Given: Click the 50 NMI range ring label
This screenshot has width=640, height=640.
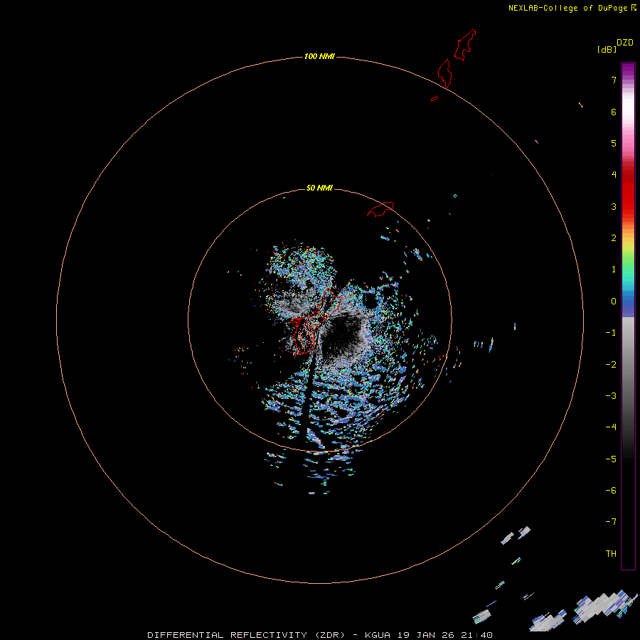Looking at the screenshot, I should point(319,188).
